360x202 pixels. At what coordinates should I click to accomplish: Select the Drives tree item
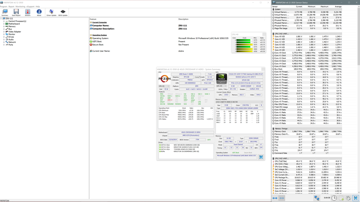pos(11,37)
